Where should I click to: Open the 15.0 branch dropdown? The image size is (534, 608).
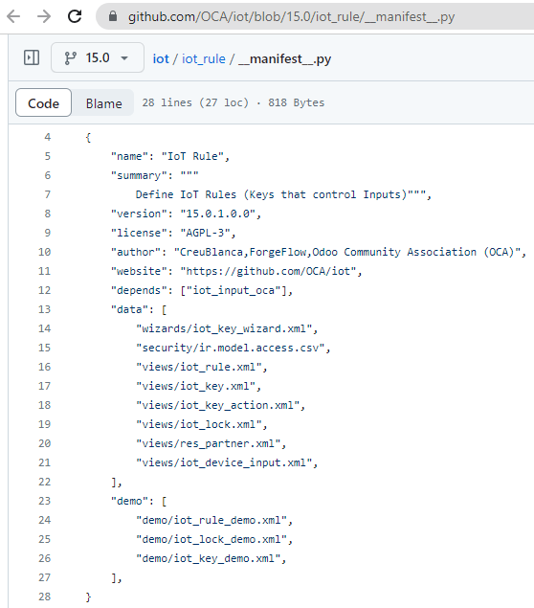pos(98,57)
